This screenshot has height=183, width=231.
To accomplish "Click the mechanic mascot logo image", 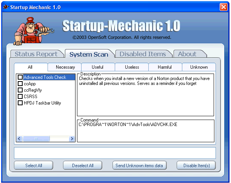I will 34,31.
